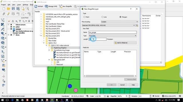Open the Edit menu
Viewport: 183px width, 102px height.
coord(9,5)
